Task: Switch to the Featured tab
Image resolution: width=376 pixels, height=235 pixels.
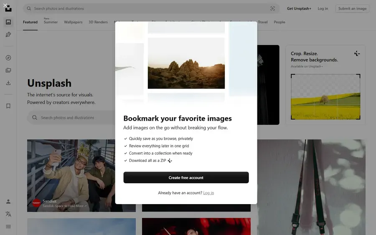Action: (30, 22)
